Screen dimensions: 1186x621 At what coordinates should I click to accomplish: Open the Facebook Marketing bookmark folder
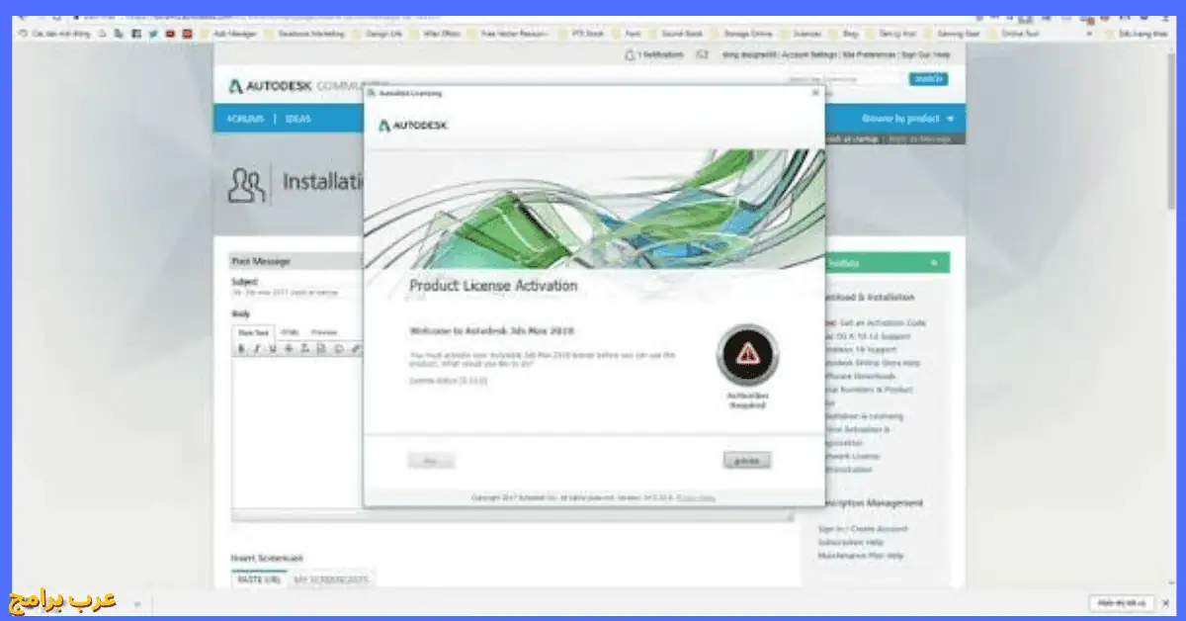(306, 33)
